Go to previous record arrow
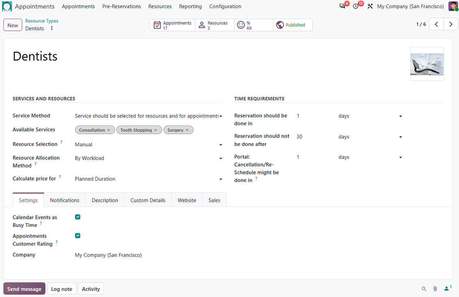 click(436, 25)
